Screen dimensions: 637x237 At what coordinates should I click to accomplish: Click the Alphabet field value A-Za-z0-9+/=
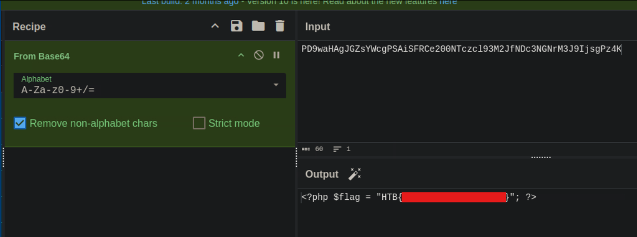pos(58,90)
